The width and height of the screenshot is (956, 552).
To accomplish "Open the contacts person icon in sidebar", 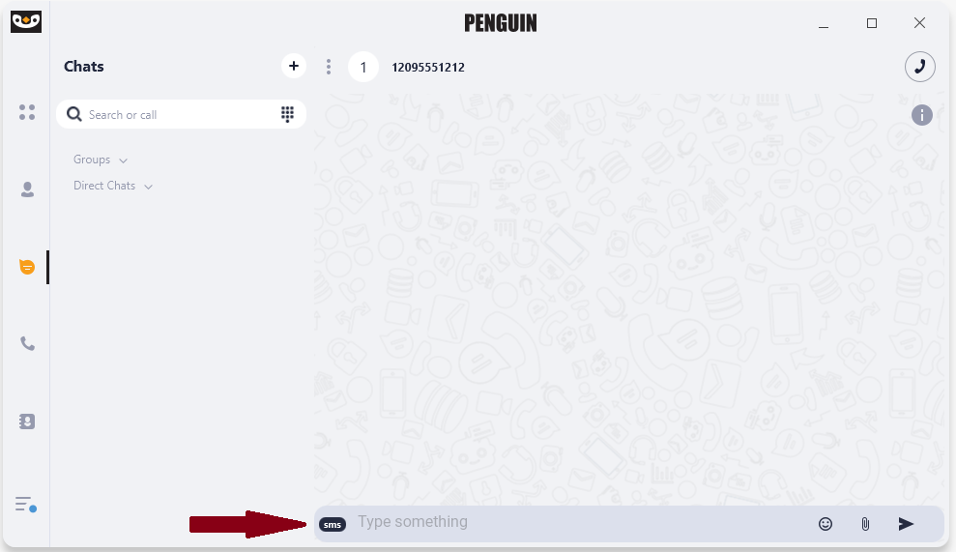I will tap(27, 189).
